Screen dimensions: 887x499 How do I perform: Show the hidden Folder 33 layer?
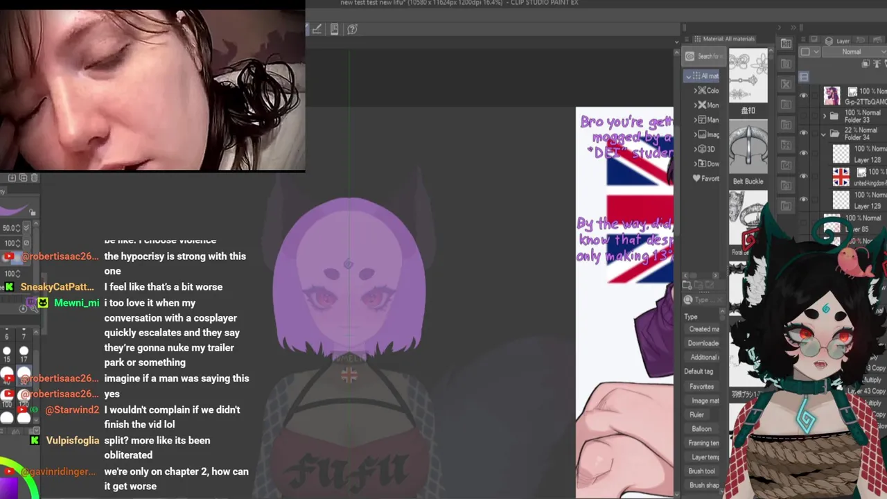(804, 116)
